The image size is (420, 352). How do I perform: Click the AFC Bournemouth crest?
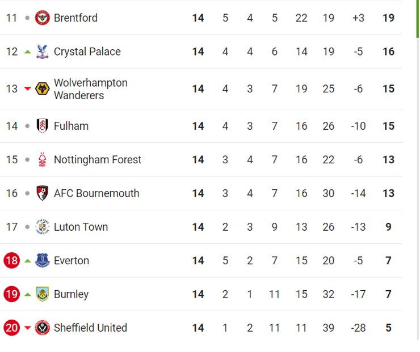pos(43,193)
